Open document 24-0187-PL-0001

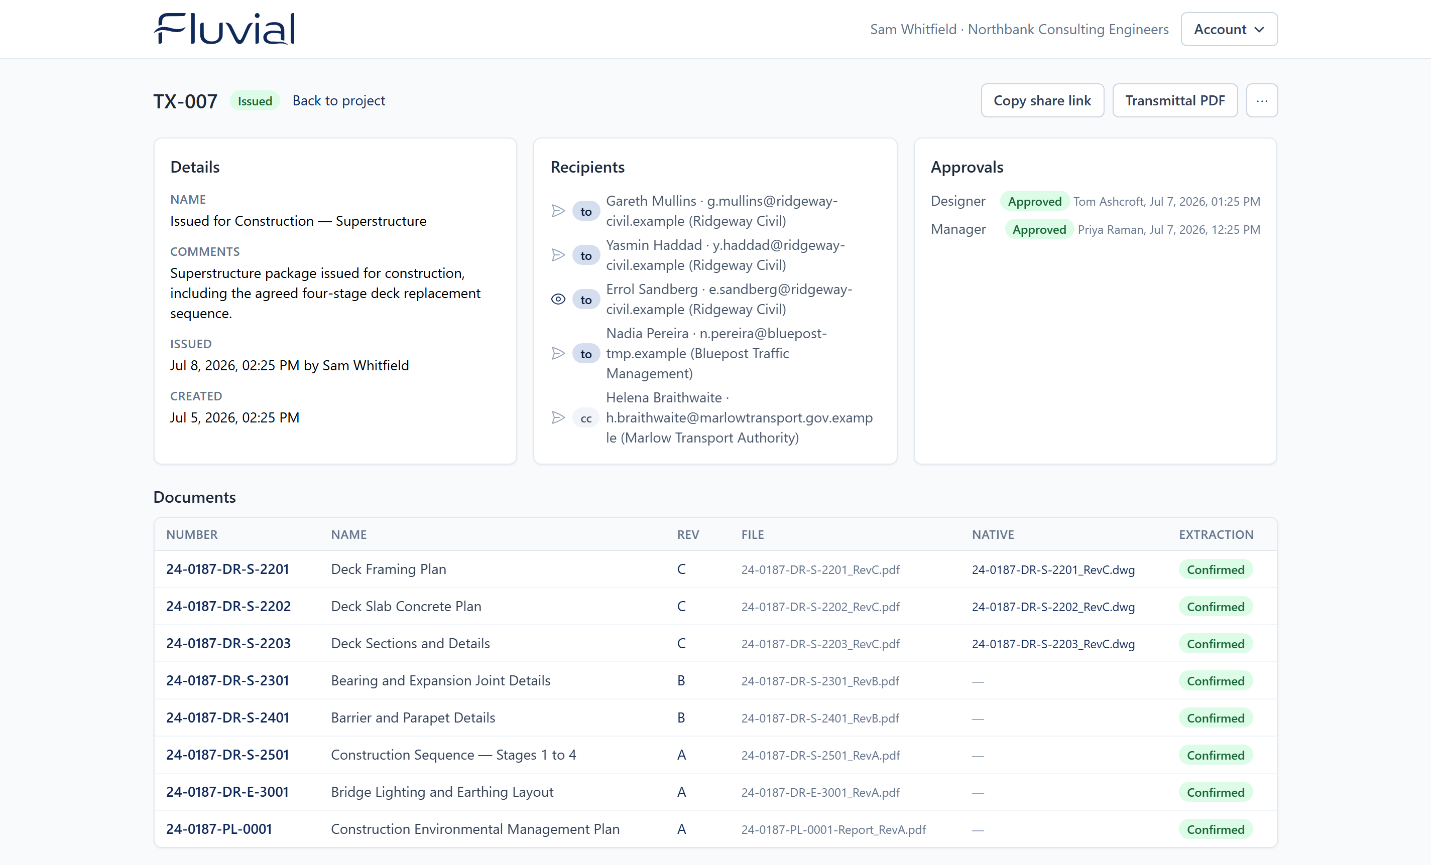(x=219, y=829)
